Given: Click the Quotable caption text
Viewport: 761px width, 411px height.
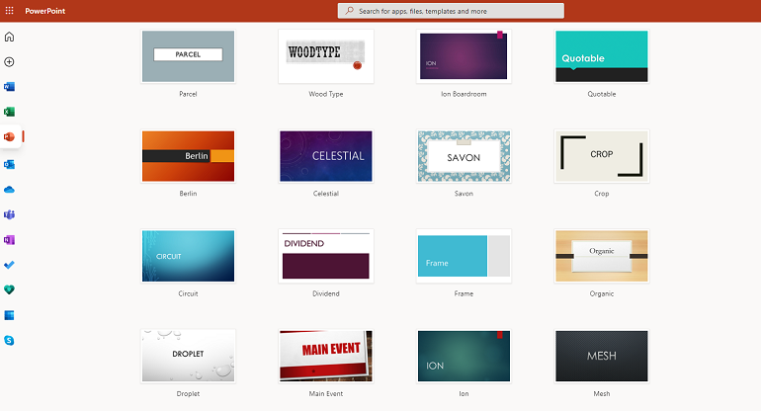Looking at the screenshot, I should (x=602, y=94).
